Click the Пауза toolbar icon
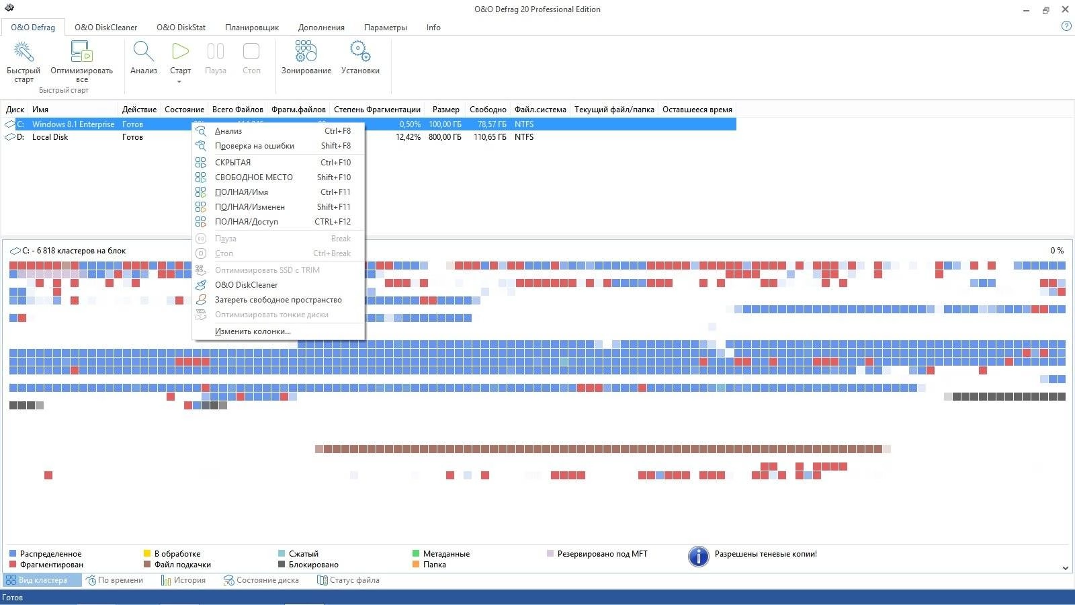1075x605 pixels. coord(216,51)
